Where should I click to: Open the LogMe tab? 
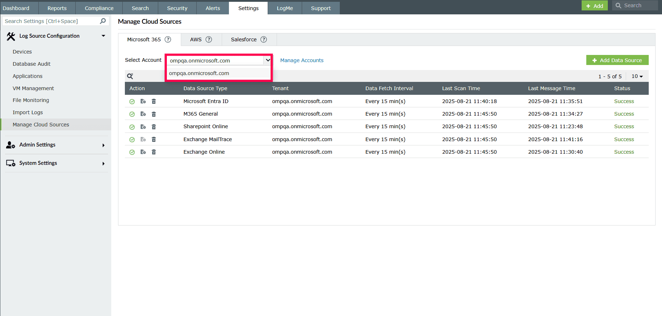(x=285, y=8)
